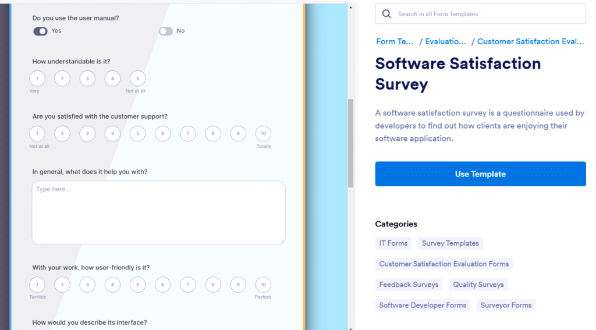
Task: Rate user-friendliness as 7
Action: (x=188, y=285)
